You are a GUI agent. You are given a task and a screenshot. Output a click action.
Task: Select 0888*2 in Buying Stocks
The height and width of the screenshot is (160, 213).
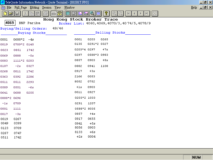(x=6, y=98)
